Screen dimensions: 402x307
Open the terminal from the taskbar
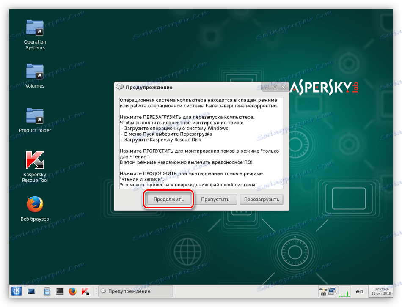(x=60, y=291)
